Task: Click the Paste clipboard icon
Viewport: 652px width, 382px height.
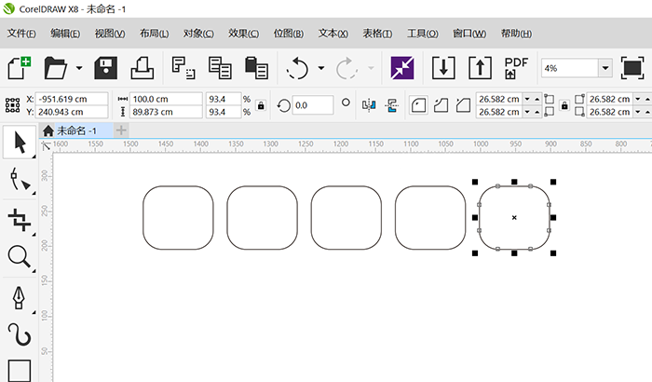Action: point(253,68)
